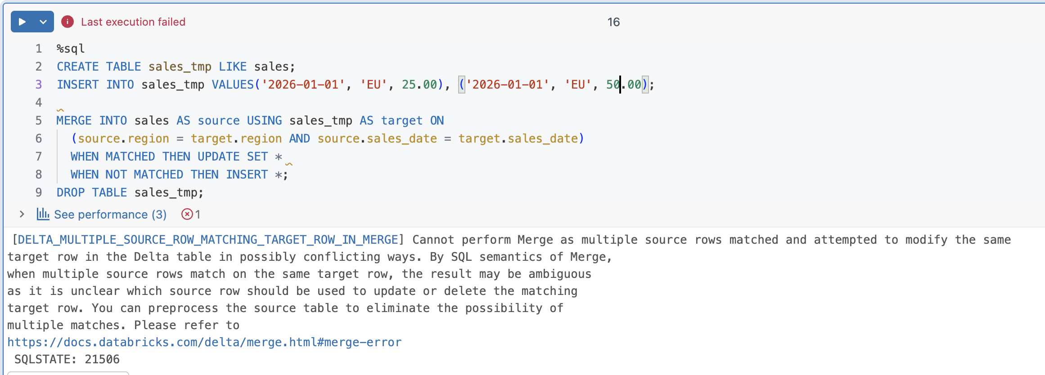This screenshot has height=375, width=1045.
Task: Open the "See performance (3)" link
Action: [110, 214]
